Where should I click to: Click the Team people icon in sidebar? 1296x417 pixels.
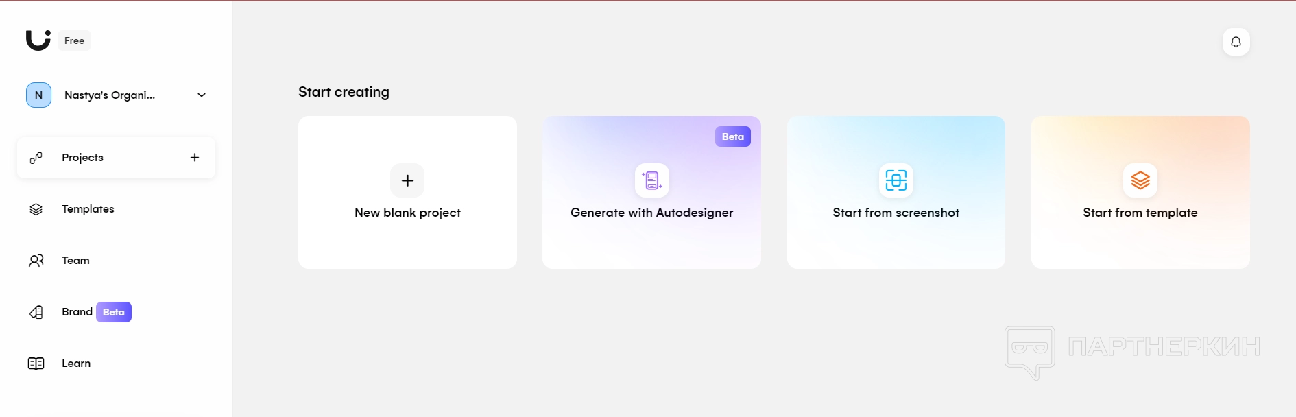tap(36, 261)
